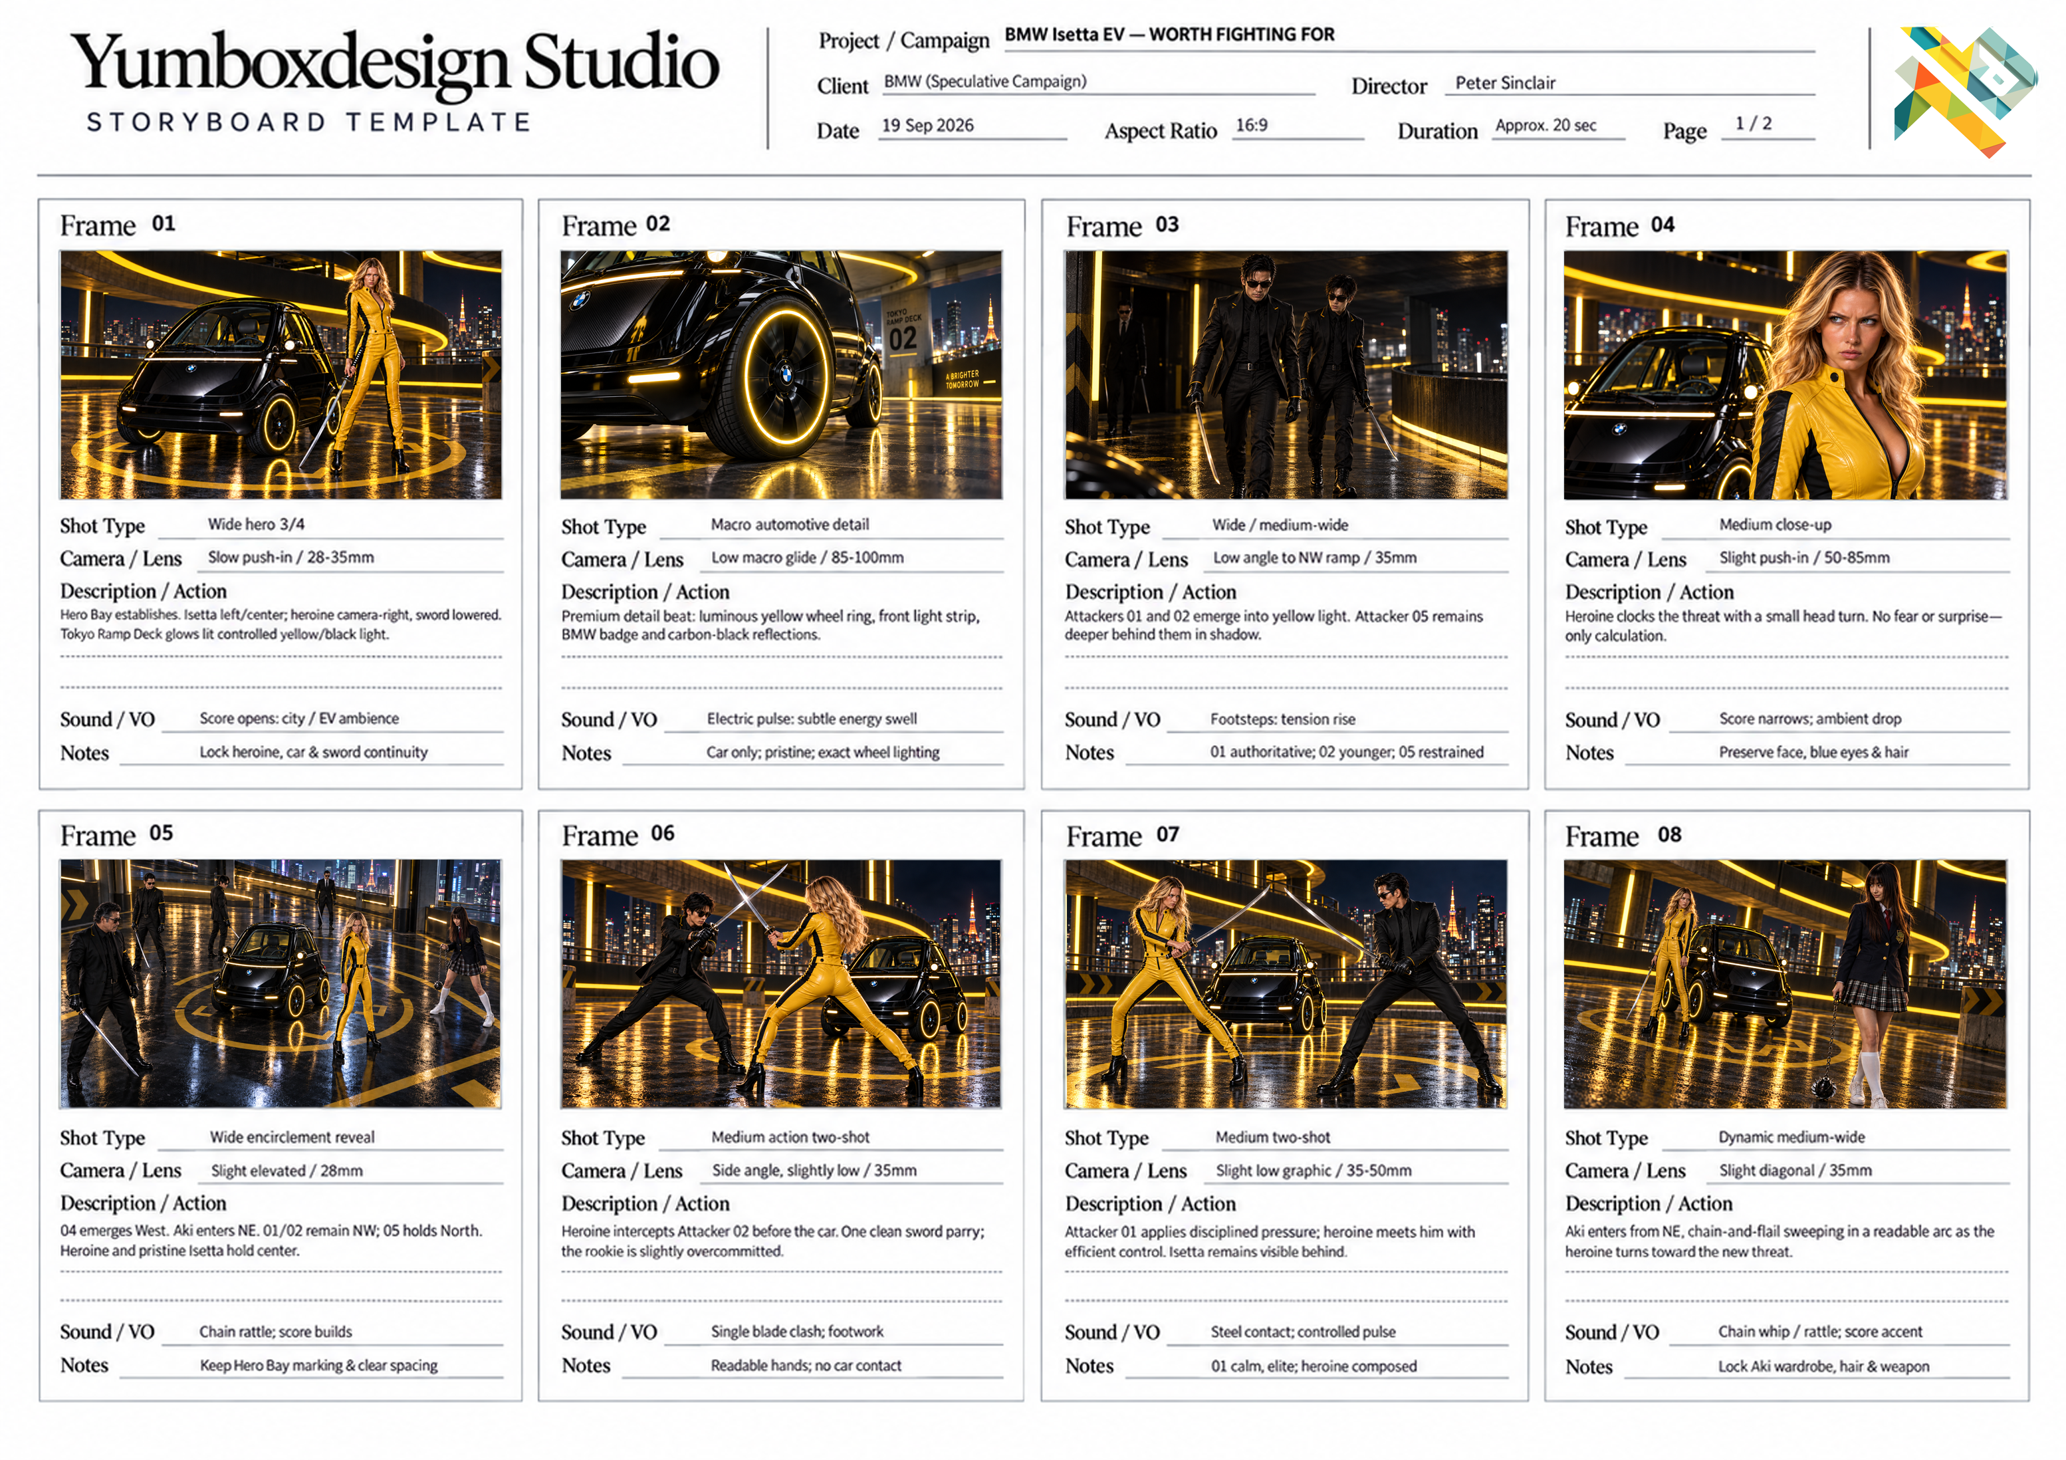Select the Frame 05 encirclement image
This screenshot has width=2066, height=1460.
coord(281,984)
